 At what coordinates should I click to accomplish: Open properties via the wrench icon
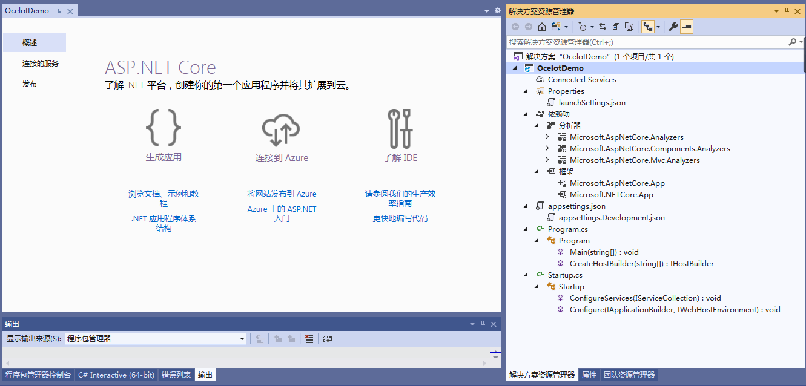click(673, 27)
